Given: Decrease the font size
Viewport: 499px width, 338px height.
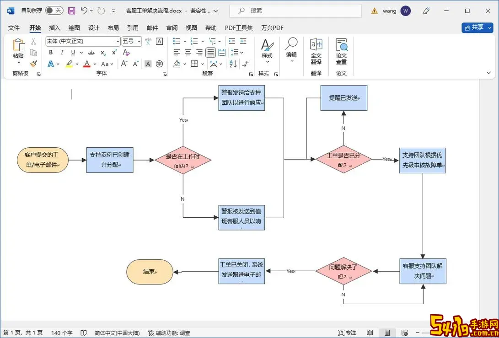Looking at the screenshot, I should pos(136,64).
